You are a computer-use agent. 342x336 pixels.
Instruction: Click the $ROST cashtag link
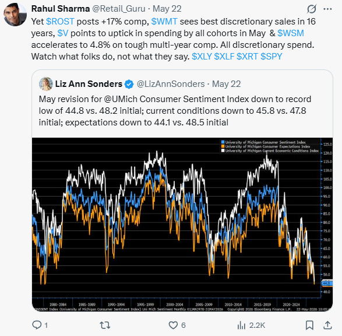click(60, 22)
